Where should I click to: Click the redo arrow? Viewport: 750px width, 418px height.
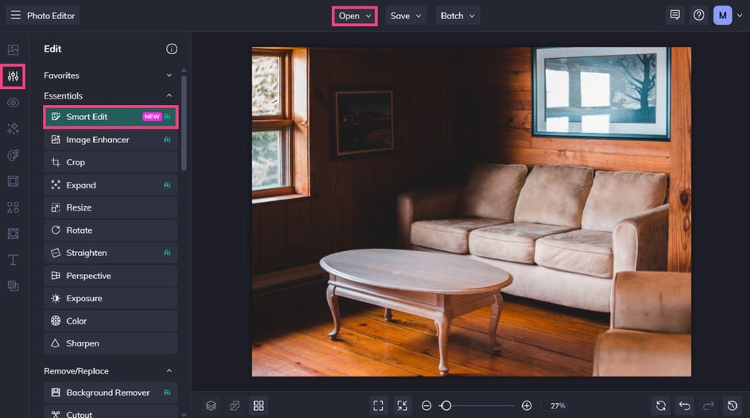[709, 405]
